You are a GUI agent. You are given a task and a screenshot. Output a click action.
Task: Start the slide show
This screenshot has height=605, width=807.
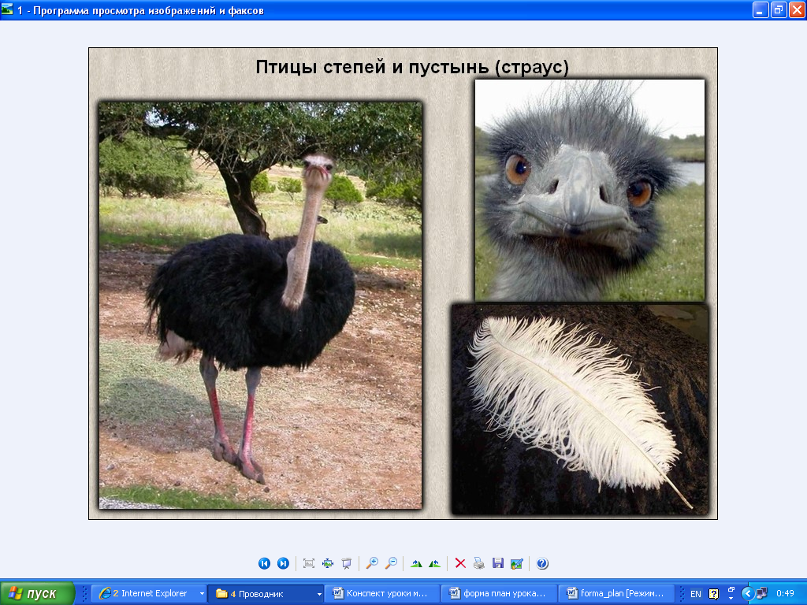click(x=347, y=563)
